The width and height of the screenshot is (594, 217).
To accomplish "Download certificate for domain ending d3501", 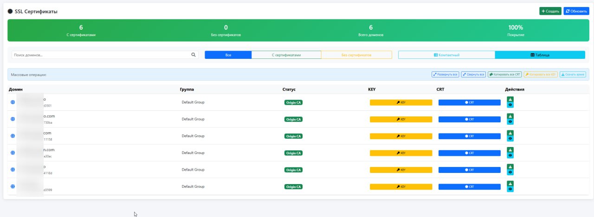I will click(510, 99).
